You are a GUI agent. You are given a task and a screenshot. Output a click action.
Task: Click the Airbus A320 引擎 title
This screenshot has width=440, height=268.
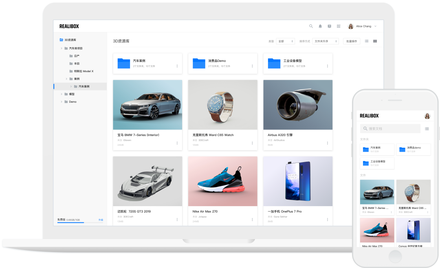tap(280, 135)
